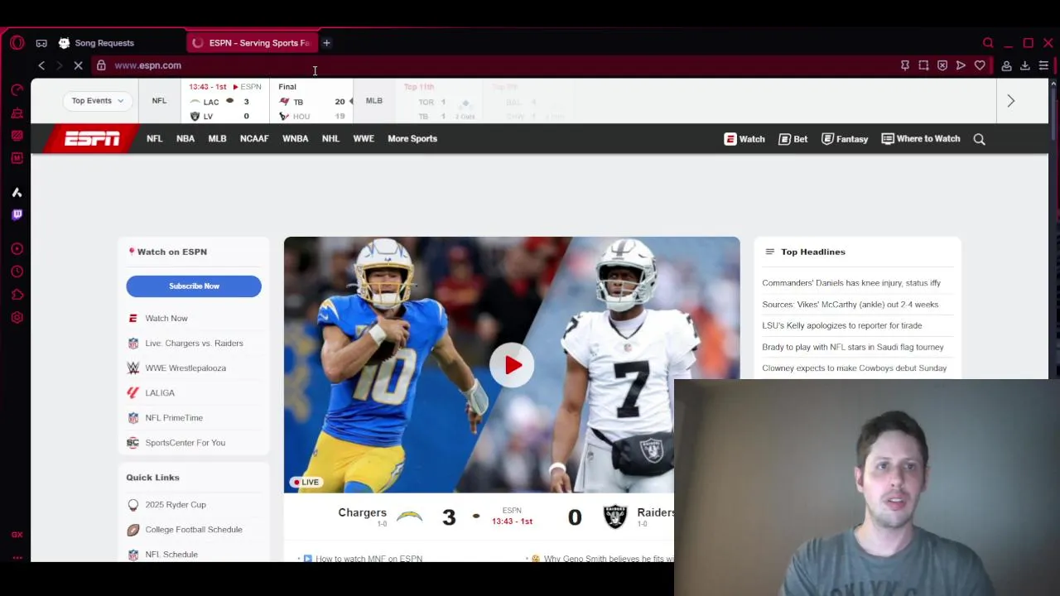1060x596 pixels.
Task: Open the Settings gear icon in sidebar
Action: tap(17, 318)
